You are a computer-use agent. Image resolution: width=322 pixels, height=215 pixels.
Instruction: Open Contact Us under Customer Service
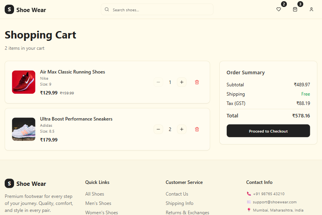click(x=177, y=194)
